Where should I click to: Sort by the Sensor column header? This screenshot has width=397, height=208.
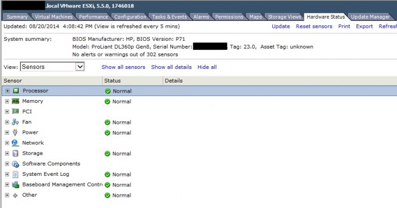pyautogui.click(x=52, y=81)
